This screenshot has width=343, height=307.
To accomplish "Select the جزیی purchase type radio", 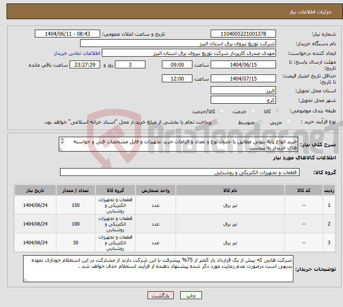I will coord(289,121).
